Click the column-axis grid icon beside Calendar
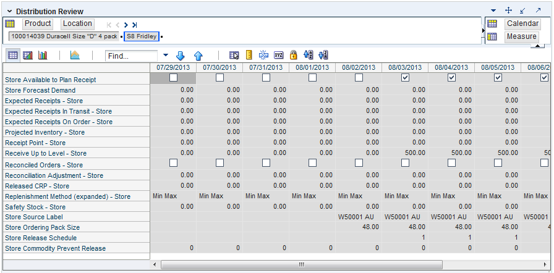The image size is (554, 273). point(492,23)
